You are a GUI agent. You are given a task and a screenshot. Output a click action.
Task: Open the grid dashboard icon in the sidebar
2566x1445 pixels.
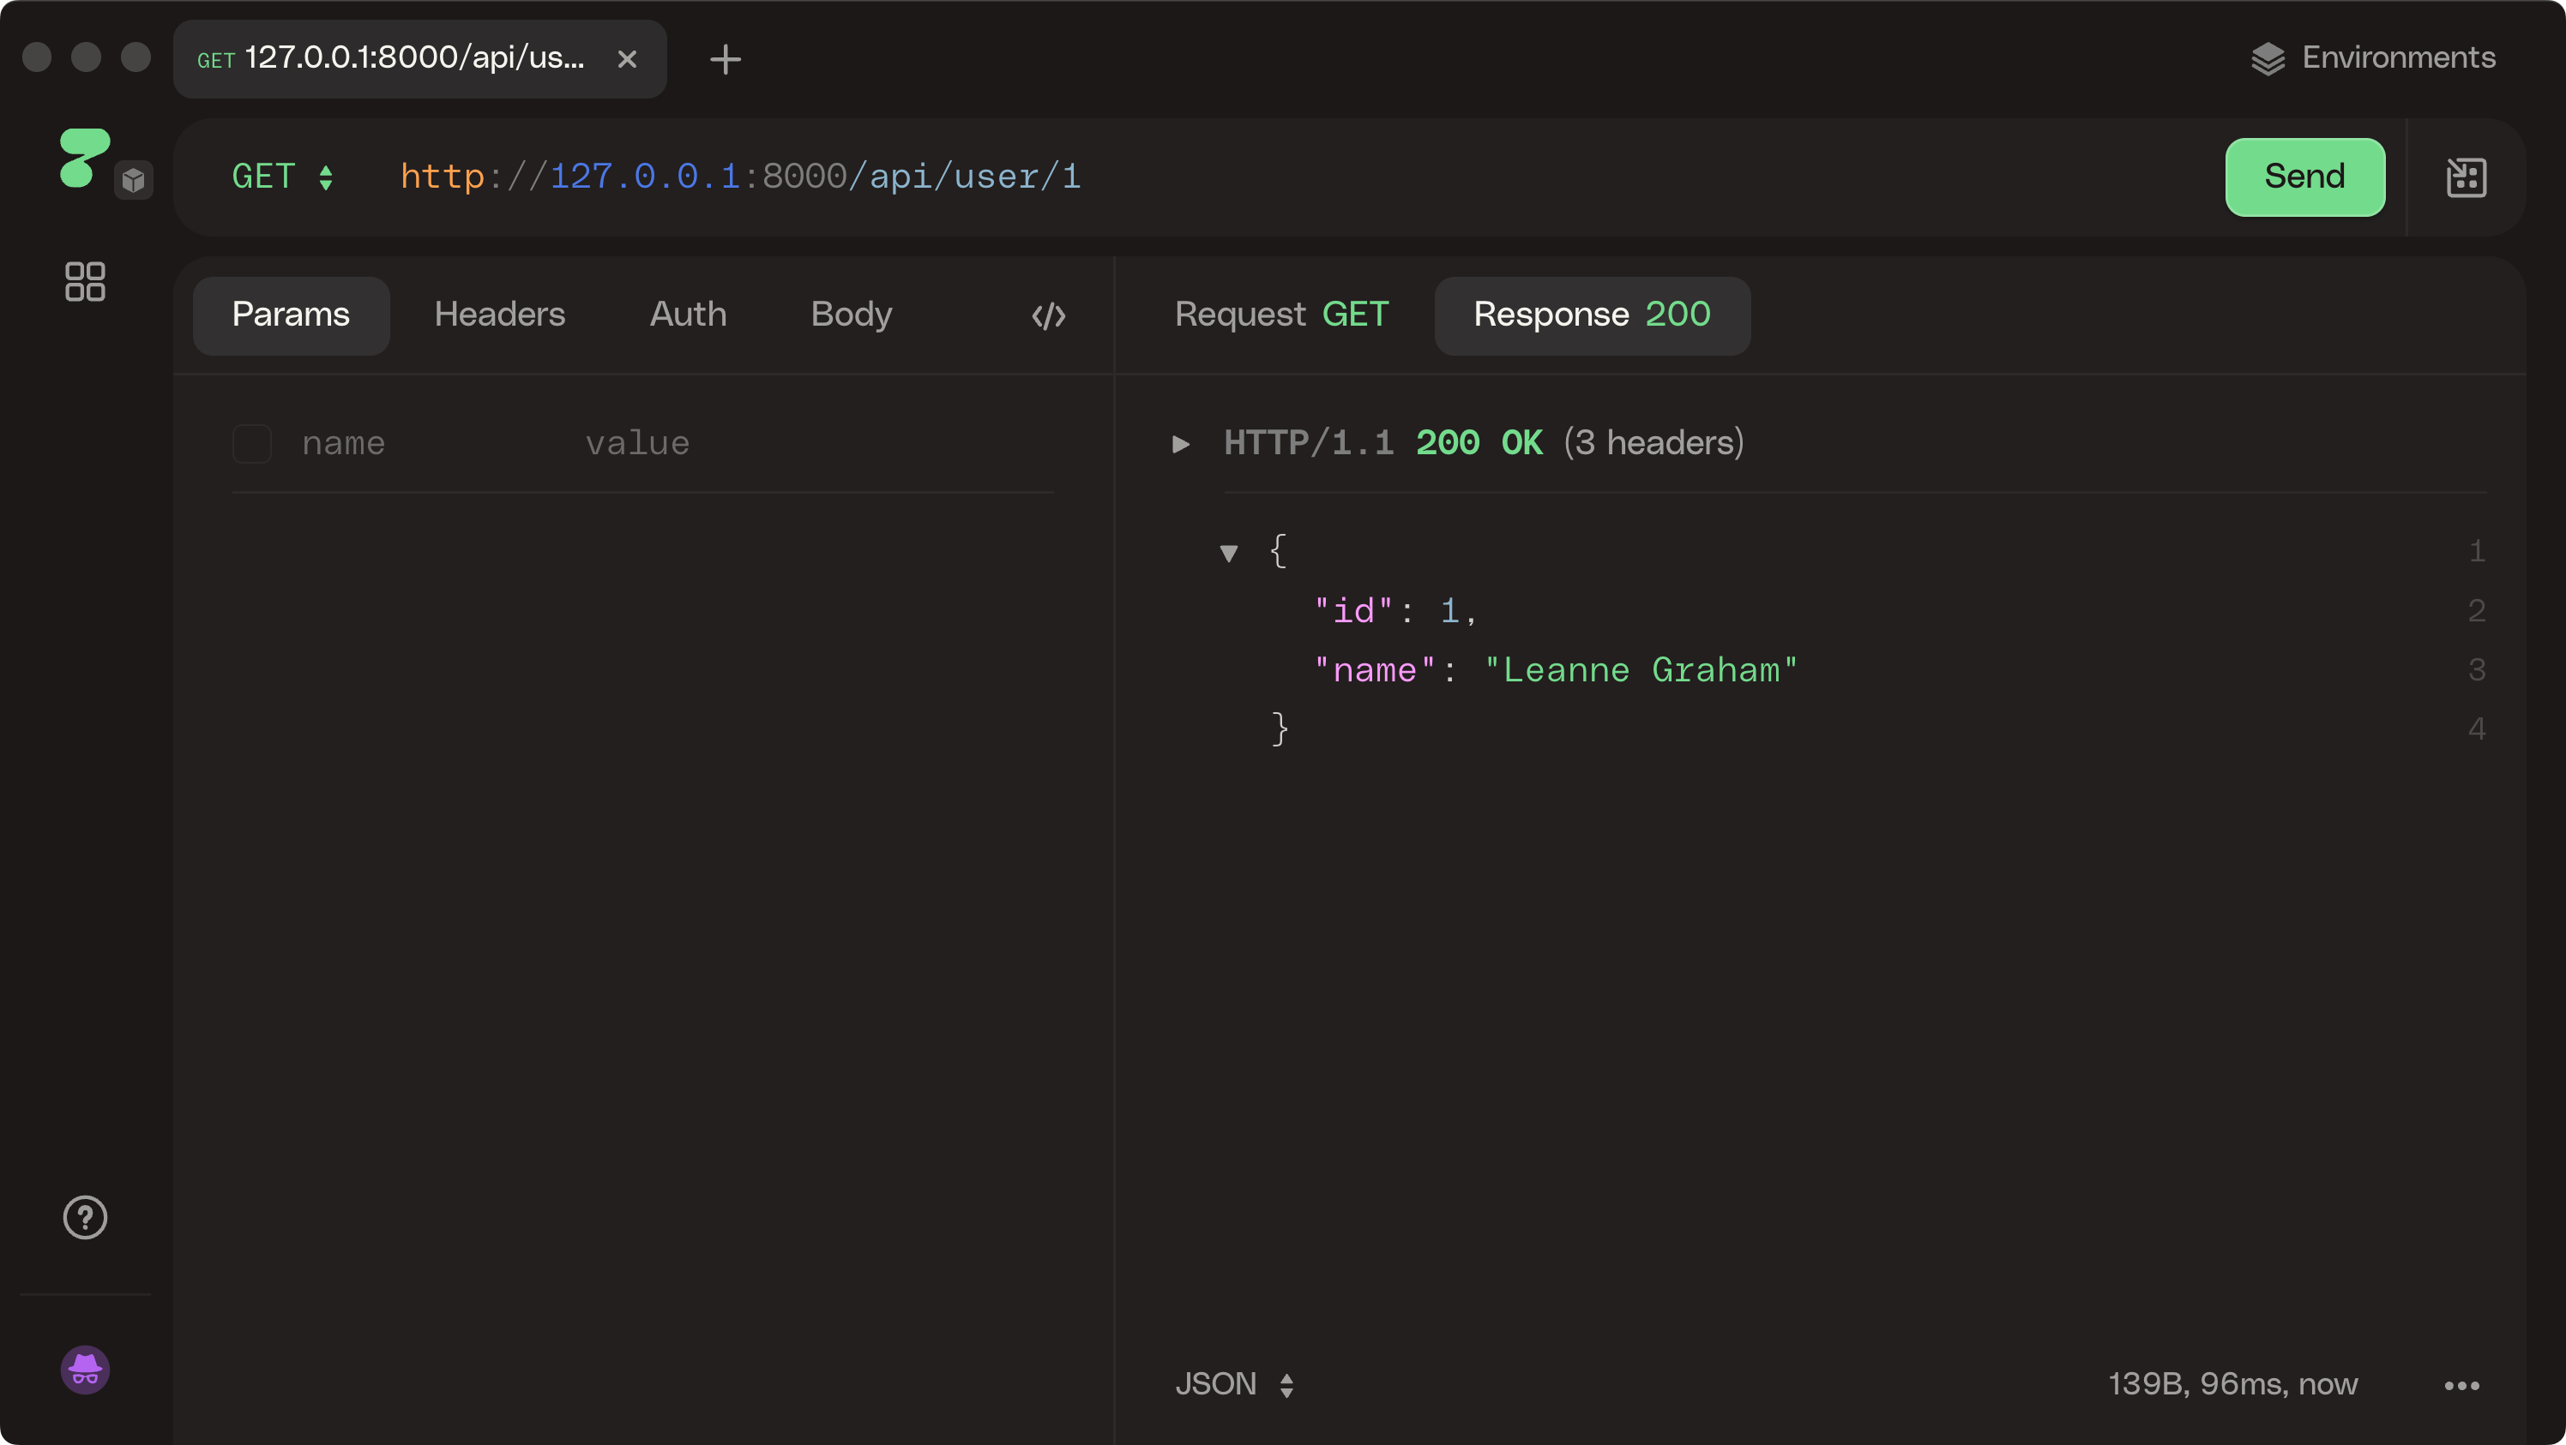point(85,282)
